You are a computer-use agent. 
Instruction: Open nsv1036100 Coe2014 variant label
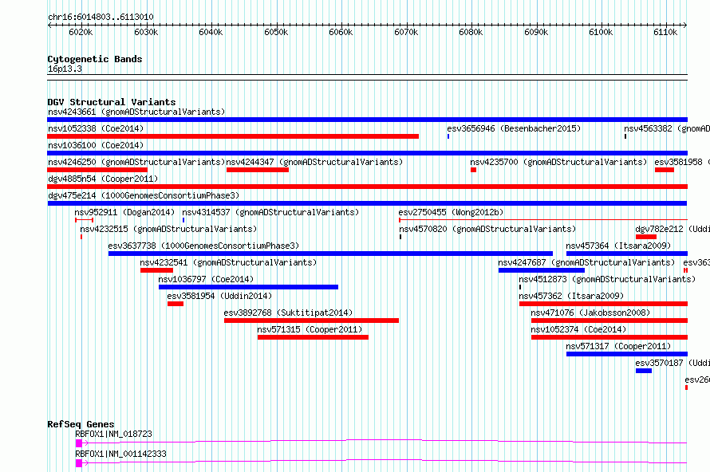point(96,145)
